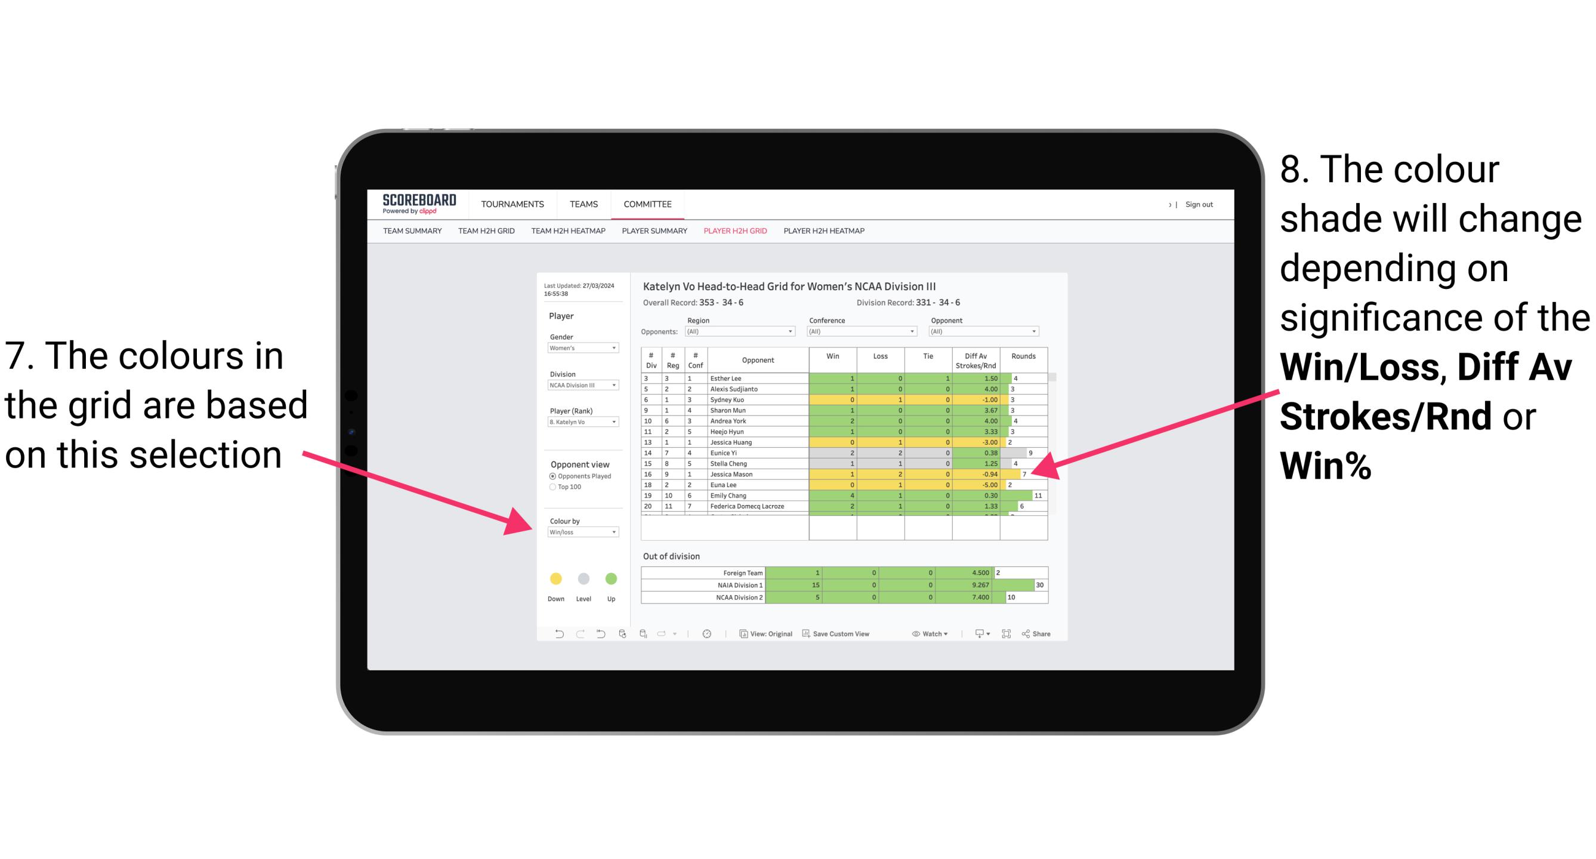Select the PLAYER H2H GRID tab
1596x859 pixels.
pos(737,234)
